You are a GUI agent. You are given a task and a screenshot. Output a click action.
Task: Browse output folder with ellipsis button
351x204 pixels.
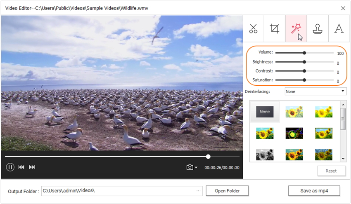[x=199, y=191]
